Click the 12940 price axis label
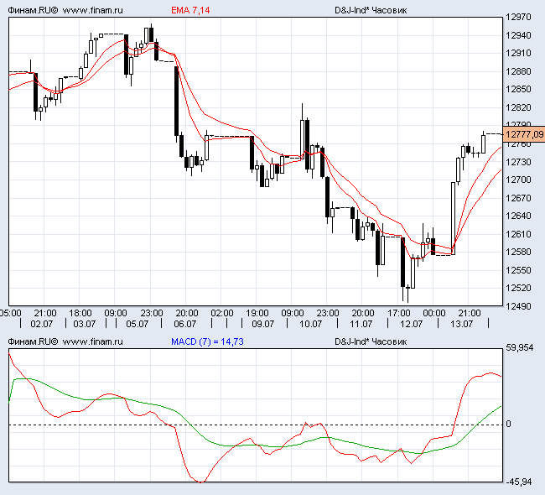Screen dimensions: 545x495 click(x=518, y=35)
